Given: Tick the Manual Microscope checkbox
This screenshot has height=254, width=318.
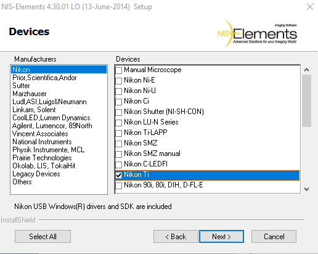Looking at the screenshot, I should pos(118,70).
